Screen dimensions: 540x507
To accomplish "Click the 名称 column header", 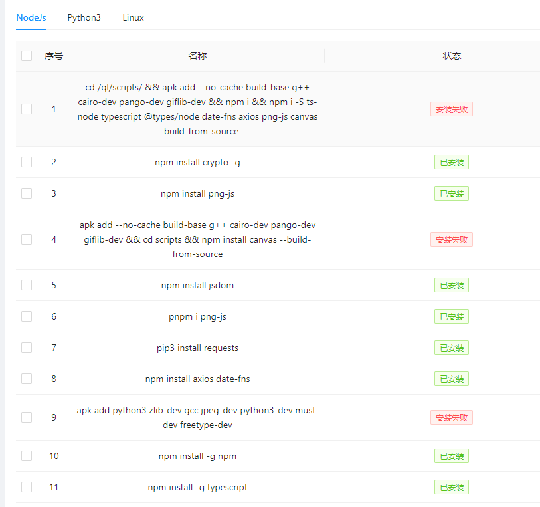I will coord(197,56).
